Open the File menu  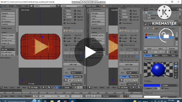(5, 6)
